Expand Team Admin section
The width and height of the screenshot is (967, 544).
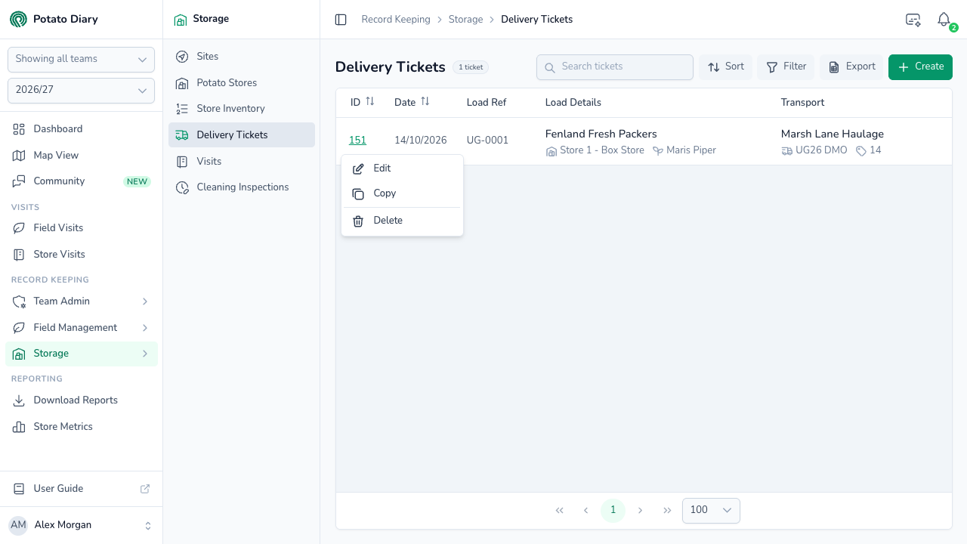click(82, 301)
